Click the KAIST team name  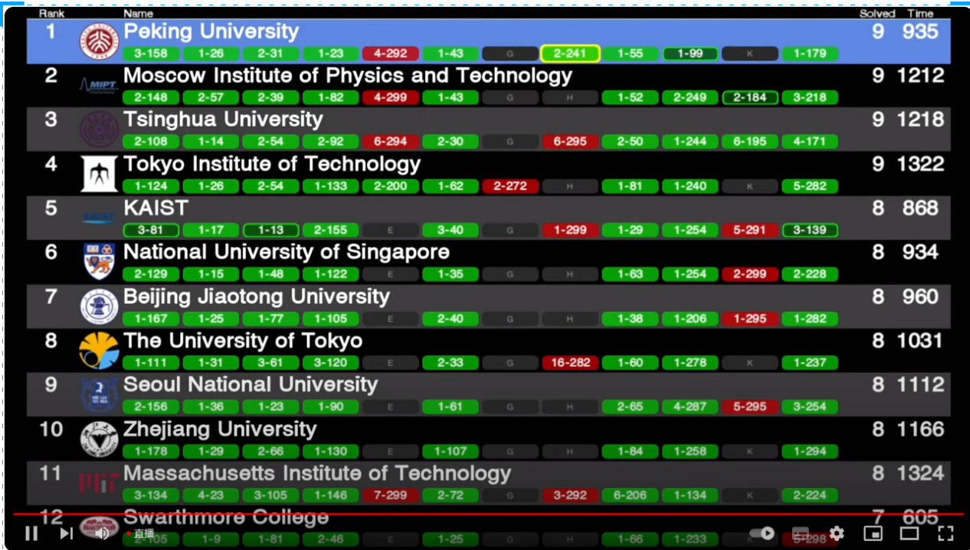pyautogui.click(x=156, y=208)
